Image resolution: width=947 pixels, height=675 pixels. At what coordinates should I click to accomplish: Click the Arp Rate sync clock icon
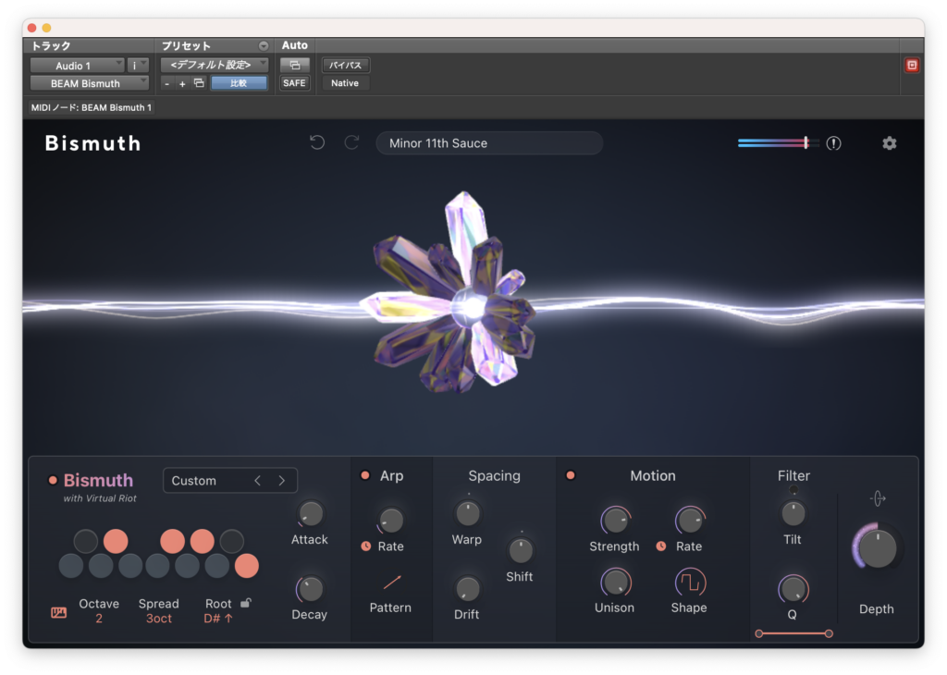coord(366,546)
